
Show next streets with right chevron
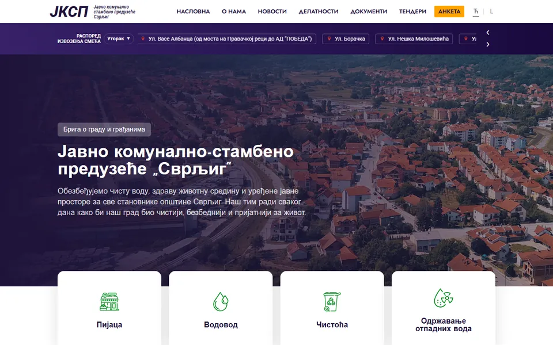488,44
